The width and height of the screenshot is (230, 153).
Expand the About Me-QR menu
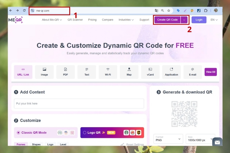coord(52,20)
